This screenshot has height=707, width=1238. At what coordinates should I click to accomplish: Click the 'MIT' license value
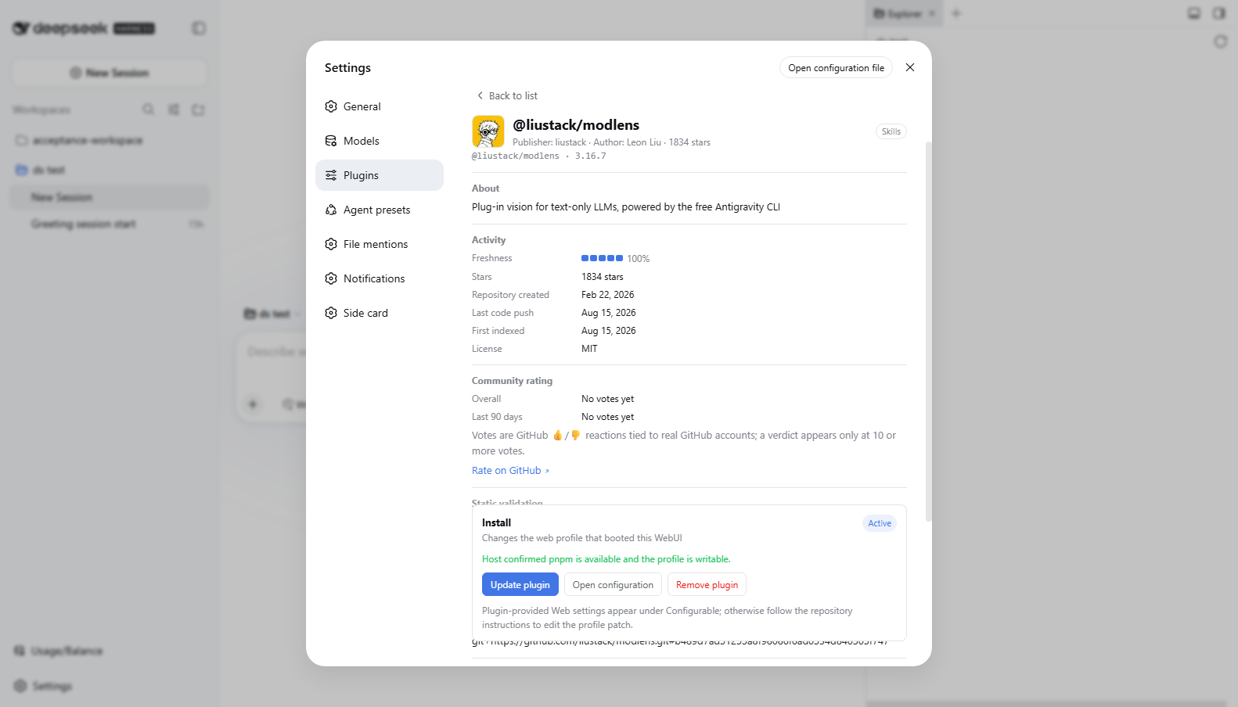coord(589,349)
